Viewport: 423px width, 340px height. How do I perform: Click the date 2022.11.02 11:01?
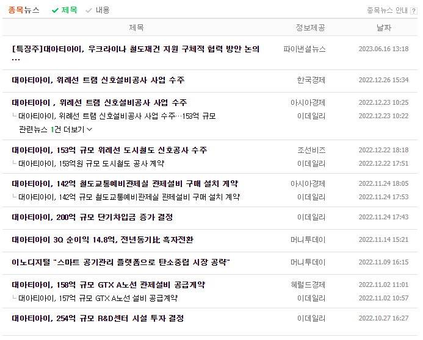pos(383,285)
